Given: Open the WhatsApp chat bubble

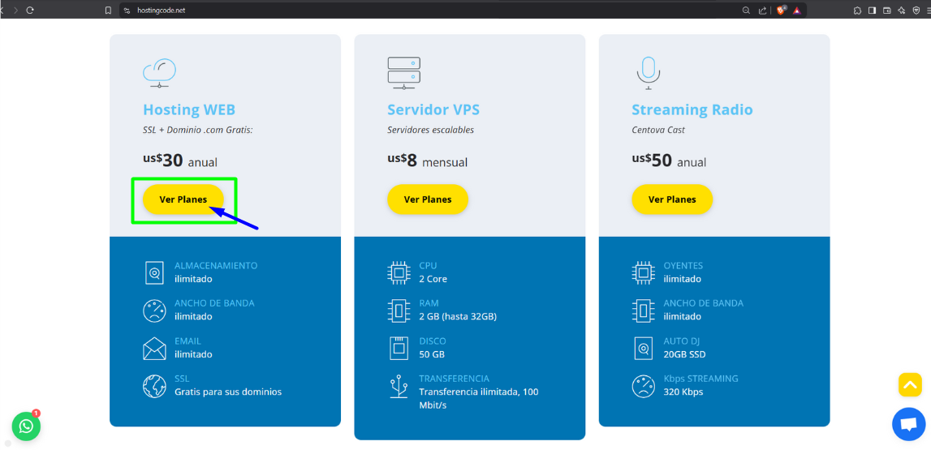Looking at the screenshot, I should coord(26,426).
